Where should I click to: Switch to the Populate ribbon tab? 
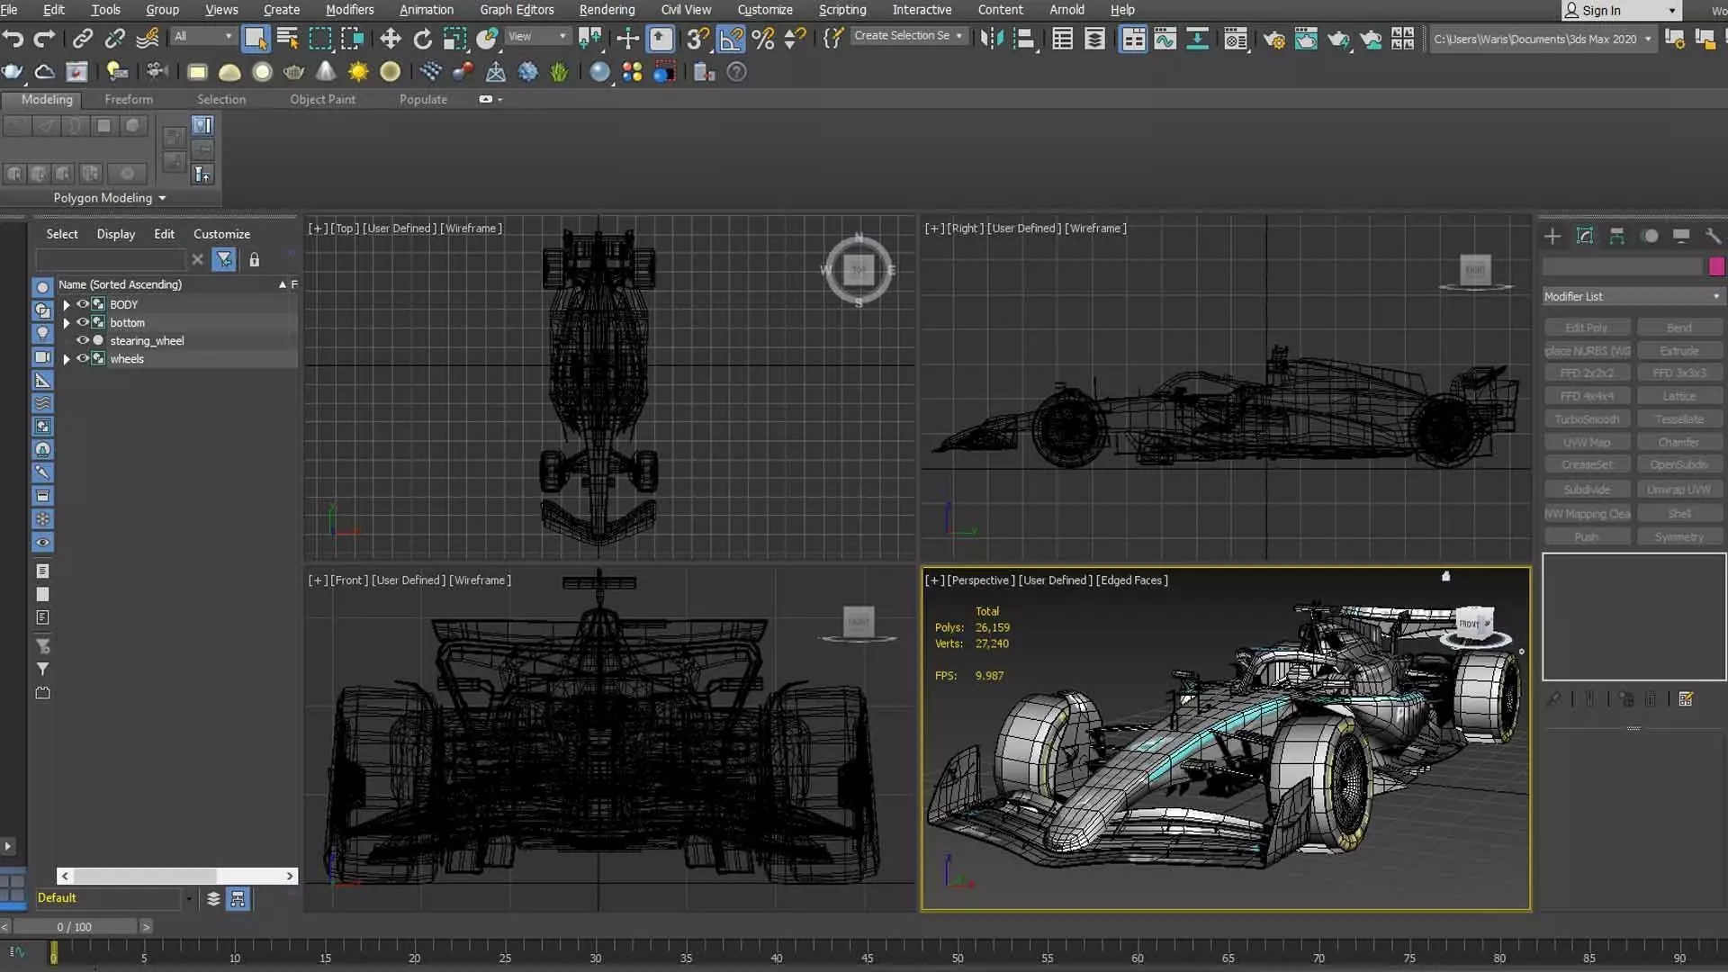[x=423, y=100]
